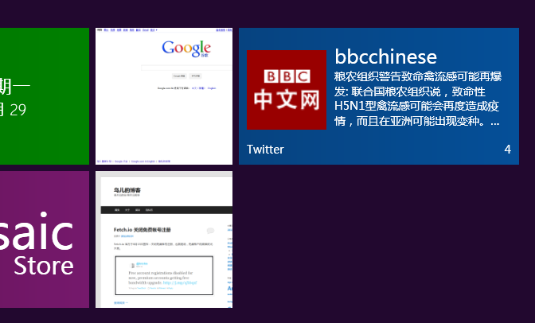Open the blog thumbnail tile with the Fetch.io post
This screenshot has width=535, height=323.
click(164, 239)
